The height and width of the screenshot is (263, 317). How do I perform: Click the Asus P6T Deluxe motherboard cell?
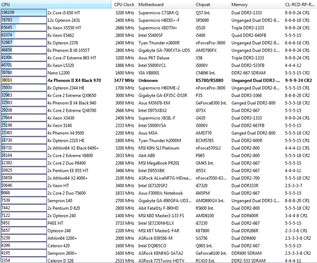(x=153, y=58)
